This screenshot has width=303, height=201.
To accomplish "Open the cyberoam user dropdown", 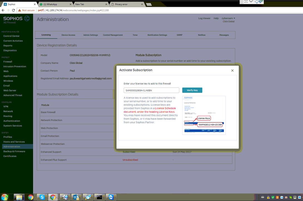I will click(228, 18).
